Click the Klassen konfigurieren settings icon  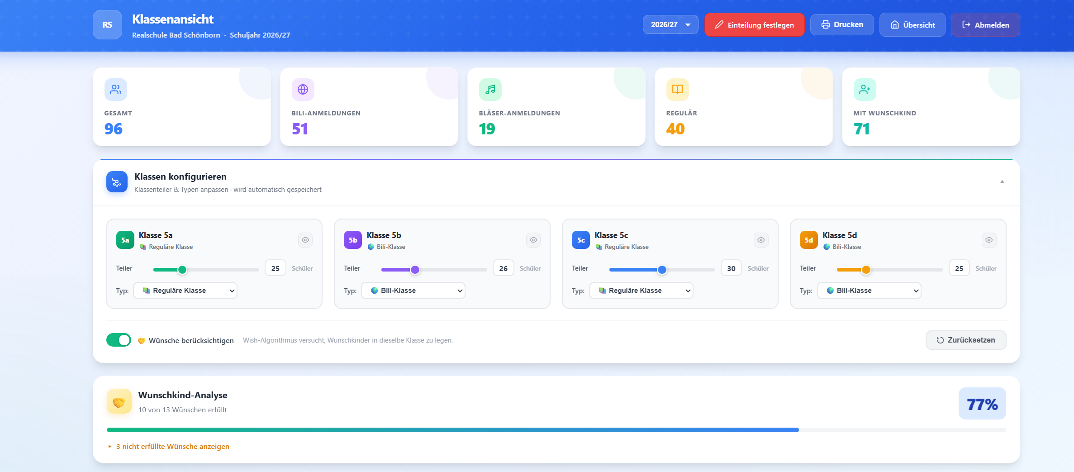117,182
